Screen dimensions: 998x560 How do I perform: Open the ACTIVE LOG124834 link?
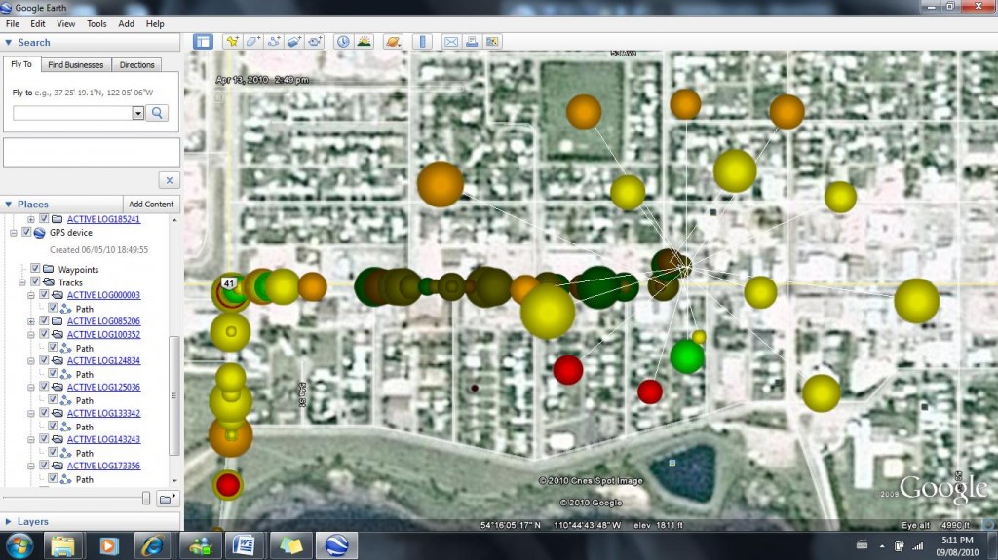click(103, 360)
